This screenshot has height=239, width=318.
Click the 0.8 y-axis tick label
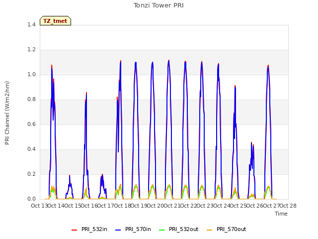pyautogui.click(x=31, y=100)
